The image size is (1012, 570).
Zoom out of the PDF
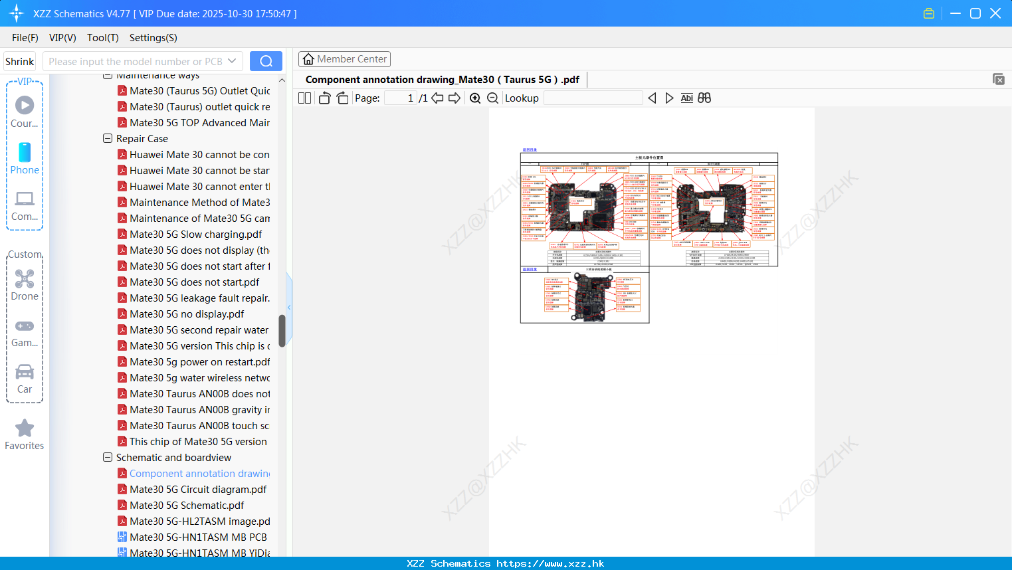tap(492, 98)
